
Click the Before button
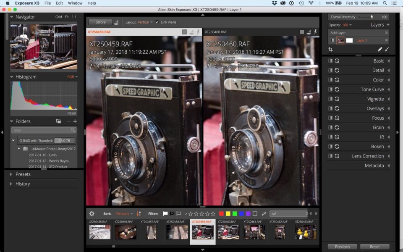(100, 22)
